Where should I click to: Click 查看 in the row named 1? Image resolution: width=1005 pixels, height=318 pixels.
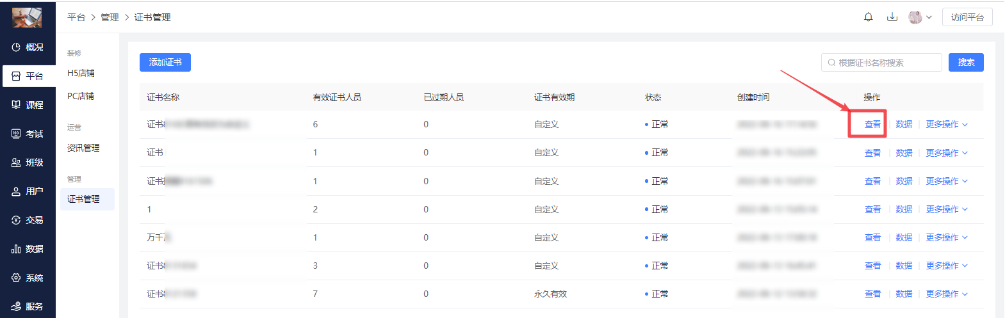tap(872, 209)
